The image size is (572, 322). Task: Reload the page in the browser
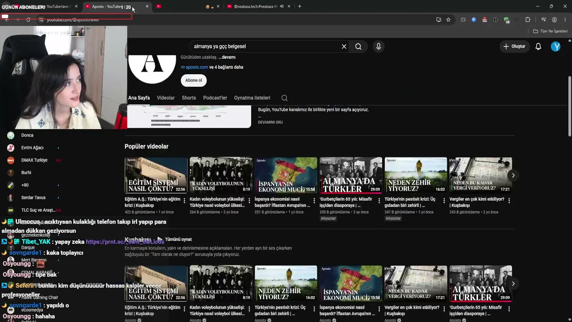[28, 20]
